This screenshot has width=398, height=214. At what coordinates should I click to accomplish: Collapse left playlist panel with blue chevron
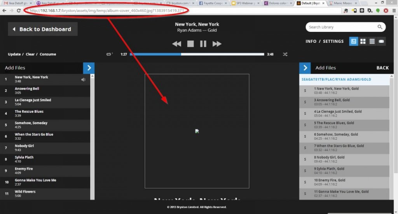click(x=89, y=68)
